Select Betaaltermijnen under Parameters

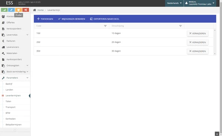14,125
